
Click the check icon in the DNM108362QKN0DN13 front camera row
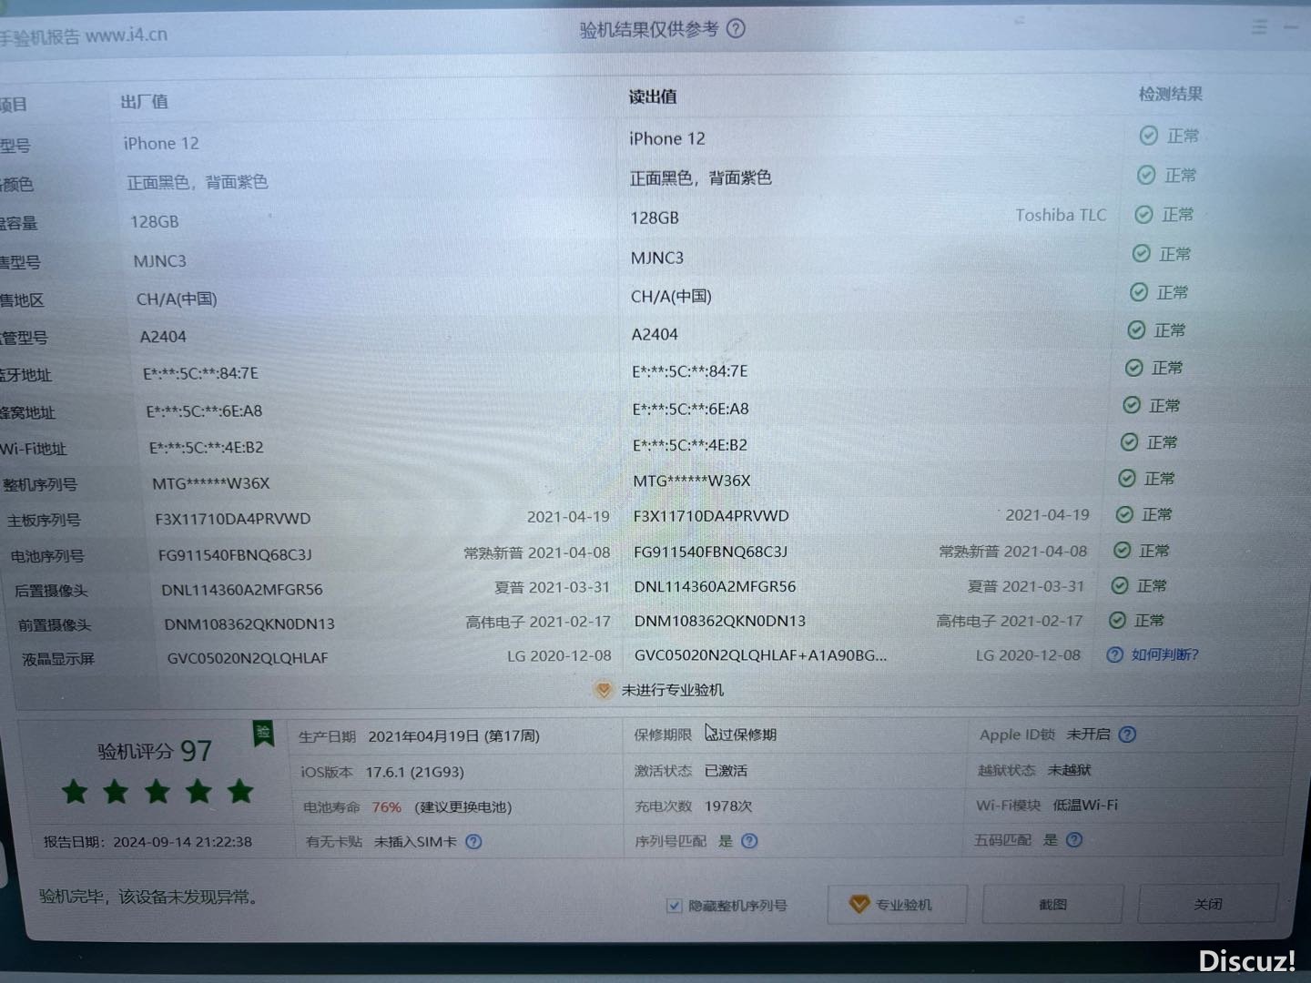coord(1117,620)
